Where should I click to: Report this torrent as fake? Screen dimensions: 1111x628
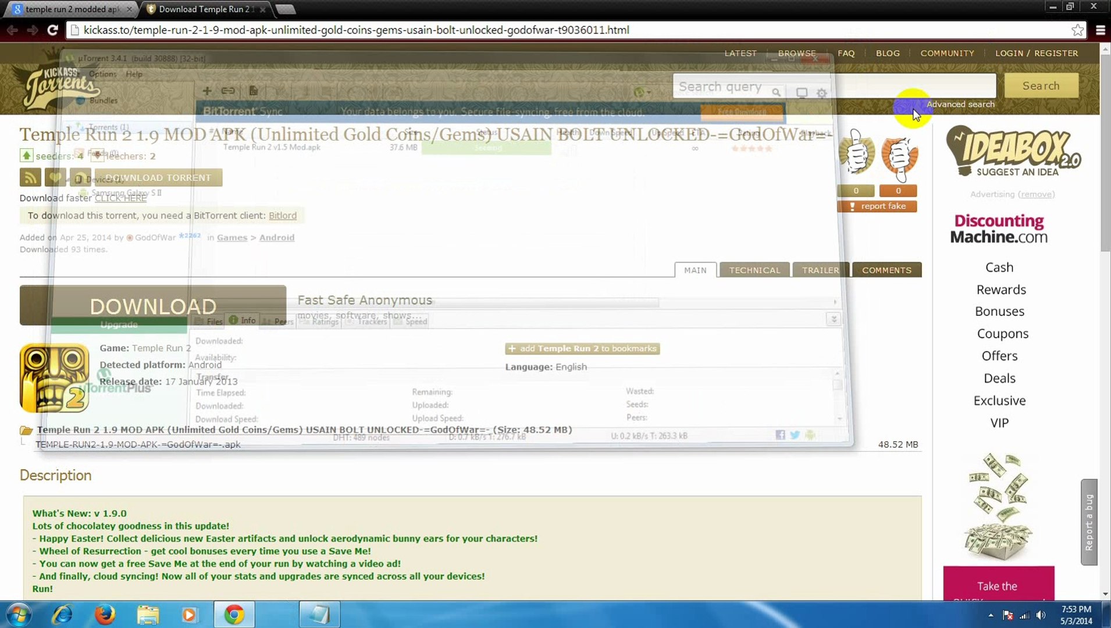tap(877, 206)
